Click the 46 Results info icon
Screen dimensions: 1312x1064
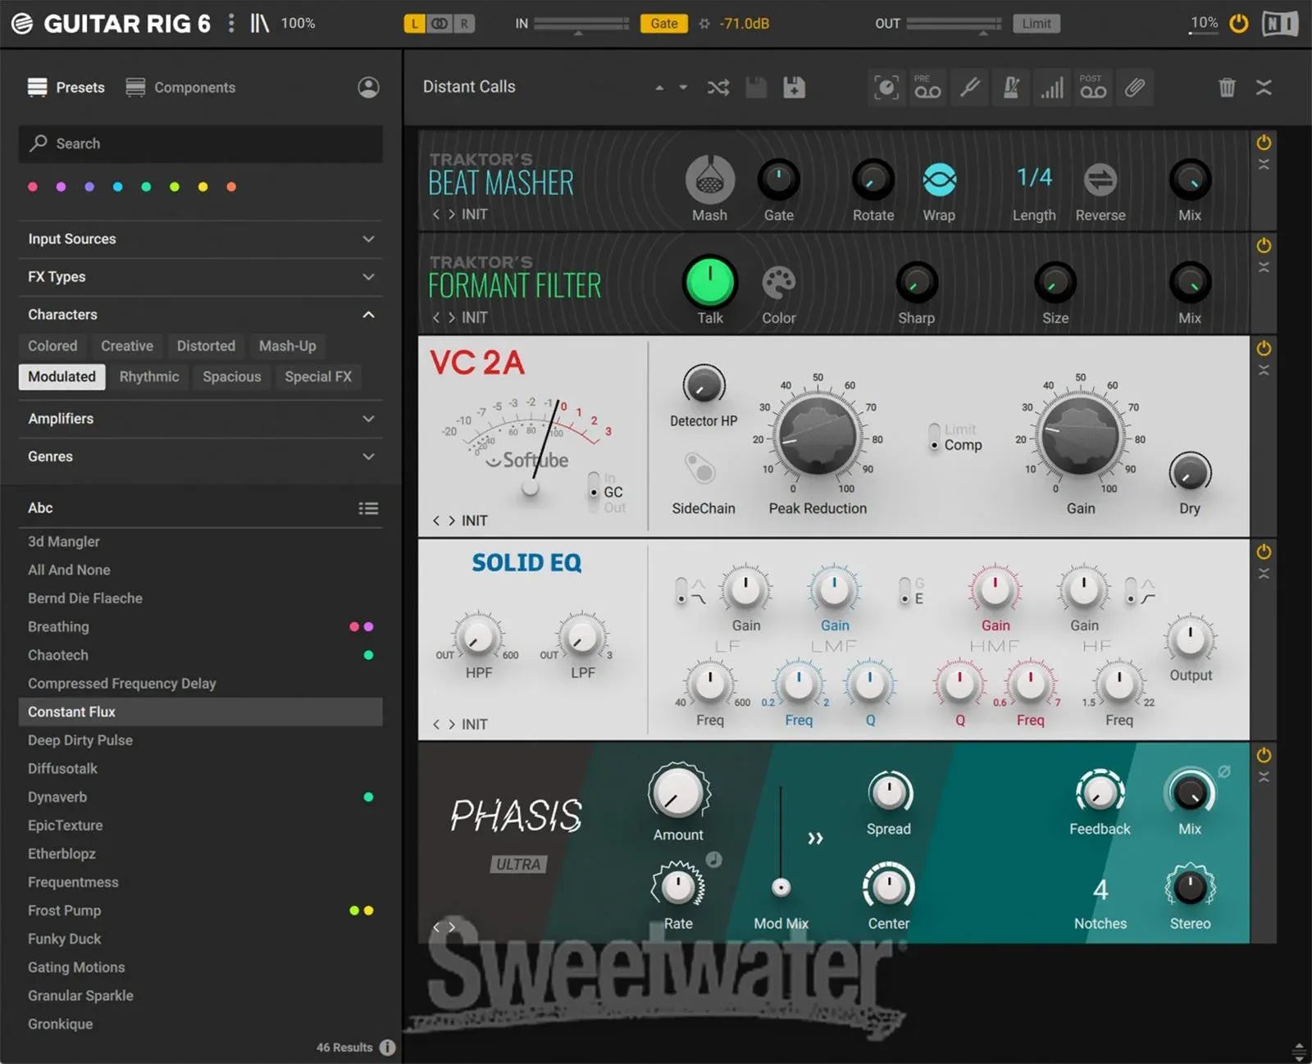(388, 1048)
